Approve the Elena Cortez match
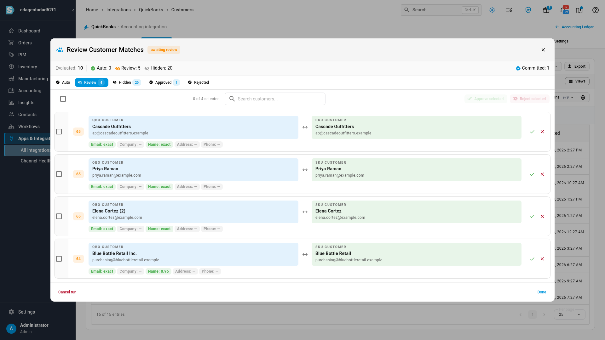Image resolution: width=605 pixels, height=340 pixels. [x=532, y=216]
